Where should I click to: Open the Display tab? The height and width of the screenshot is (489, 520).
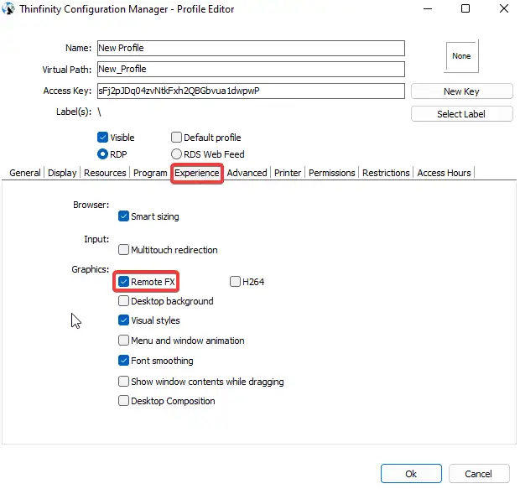62,173
